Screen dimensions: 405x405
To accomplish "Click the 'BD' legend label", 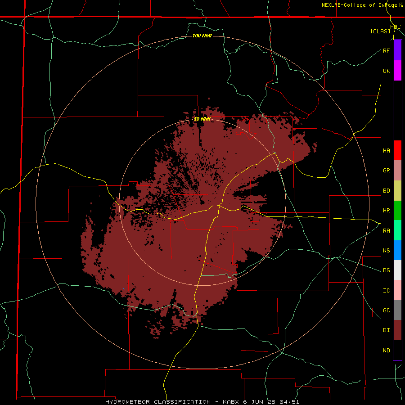I will click(386, 191).
